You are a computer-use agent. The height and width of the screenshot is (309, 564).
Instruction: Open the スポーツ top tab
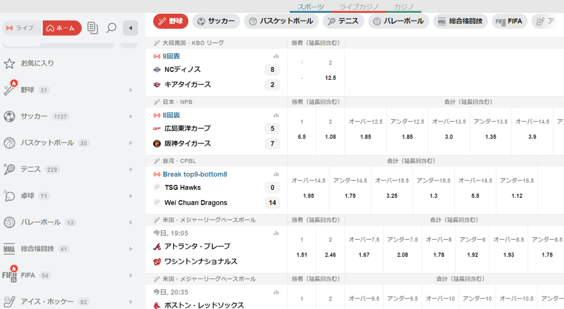tap(311, 7)
